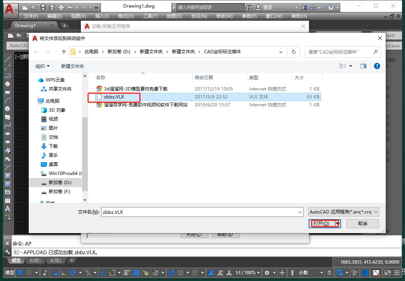The width and height of the screenshot is (405, 281).
Task: Select the Spline tool in draw toolbar
Action: coord(8,126)
